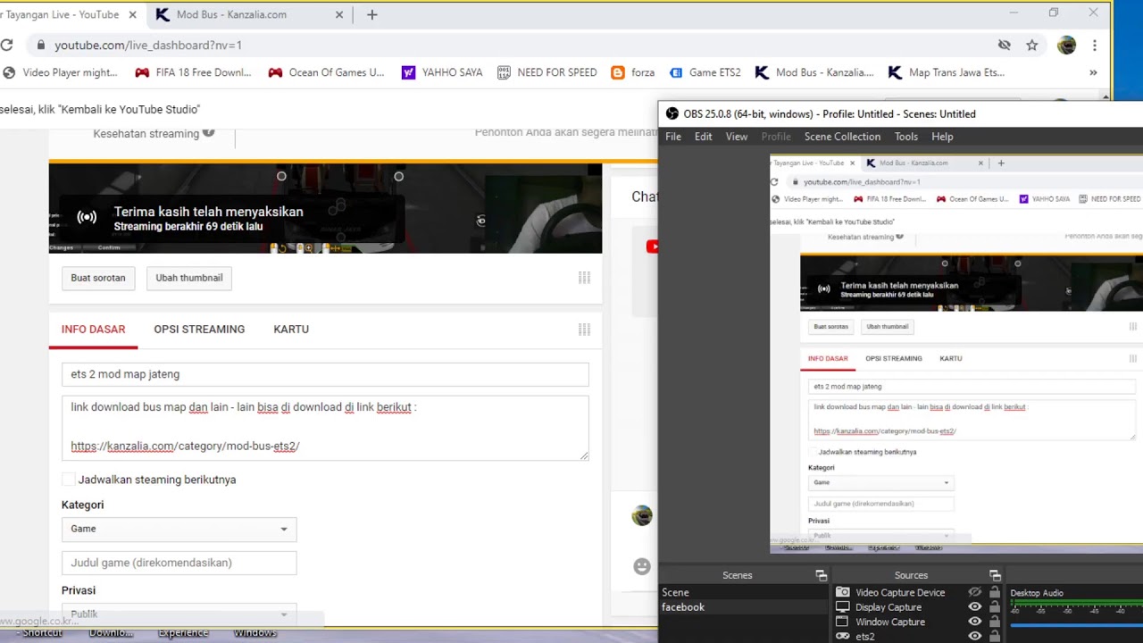The height and width of the screenshot is (643, 1143).
Task: Click the crossed-out eye icon in the address bar
Action: click(1005, 45)
